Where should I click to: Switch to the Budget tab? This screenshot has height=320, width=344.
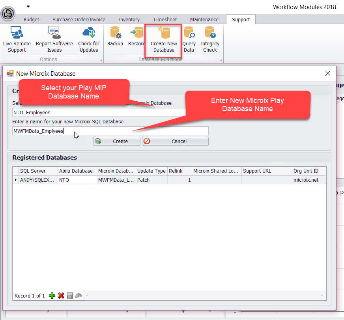(x=32, y=19)
